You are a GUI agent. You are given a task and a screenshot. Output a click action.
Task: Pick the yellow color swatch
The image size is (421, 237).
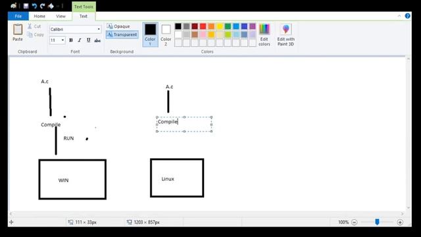click(220, 26)
